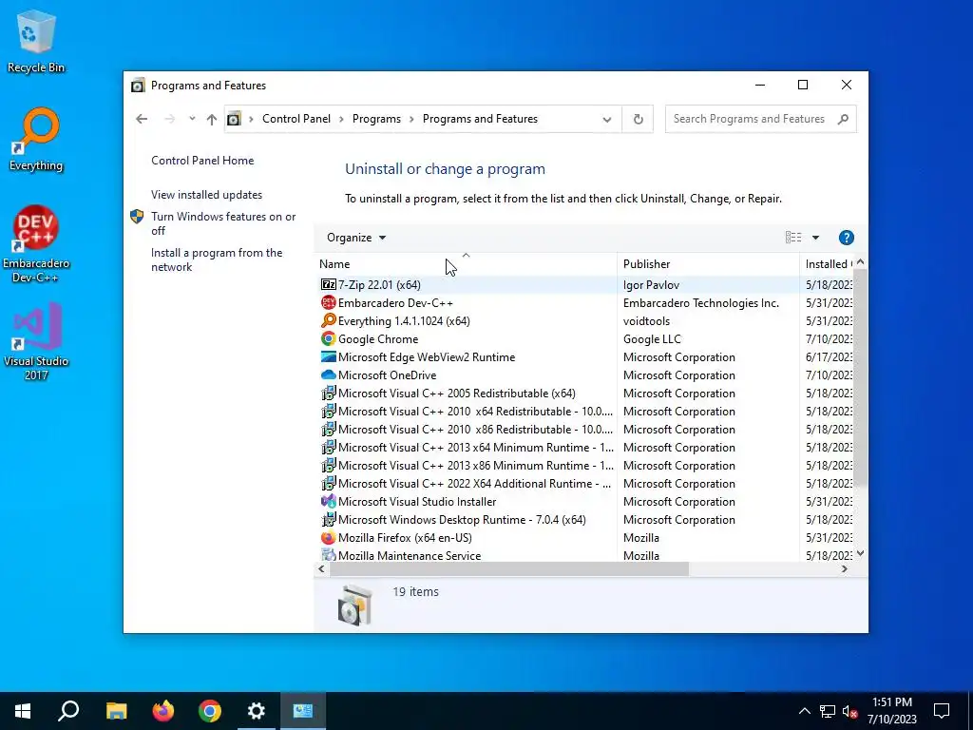Image resolution: width=973 pixels, height=730 pixels.
Task: Open Control Panel Home link
Action: tap(202, 161)
